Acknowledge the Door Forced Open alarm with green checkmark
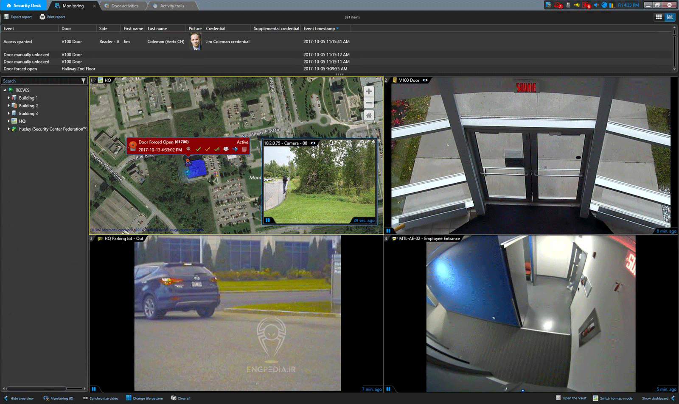Screen dimensions: 679x404 click(199, 149)
